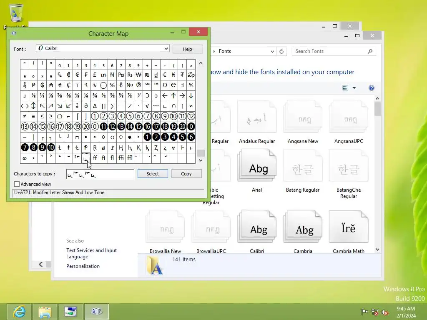Select the Browallia New font
Viewport: 427px width, 320px height.
coord(165,232)
